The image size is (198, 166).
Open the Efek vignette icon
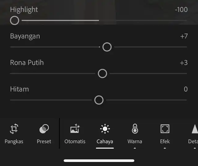click(165, 129)
